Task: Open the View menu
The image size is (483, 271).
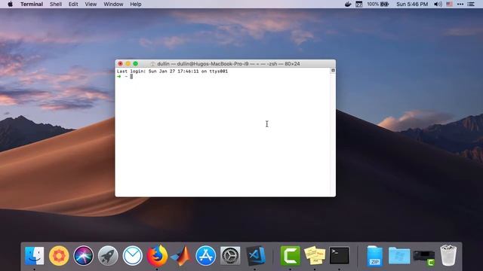Action: (x=91, y=4)
